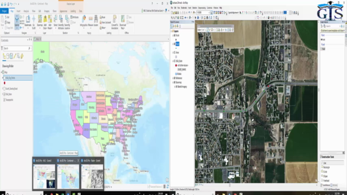Click the Download Map icon

(123, 19)
